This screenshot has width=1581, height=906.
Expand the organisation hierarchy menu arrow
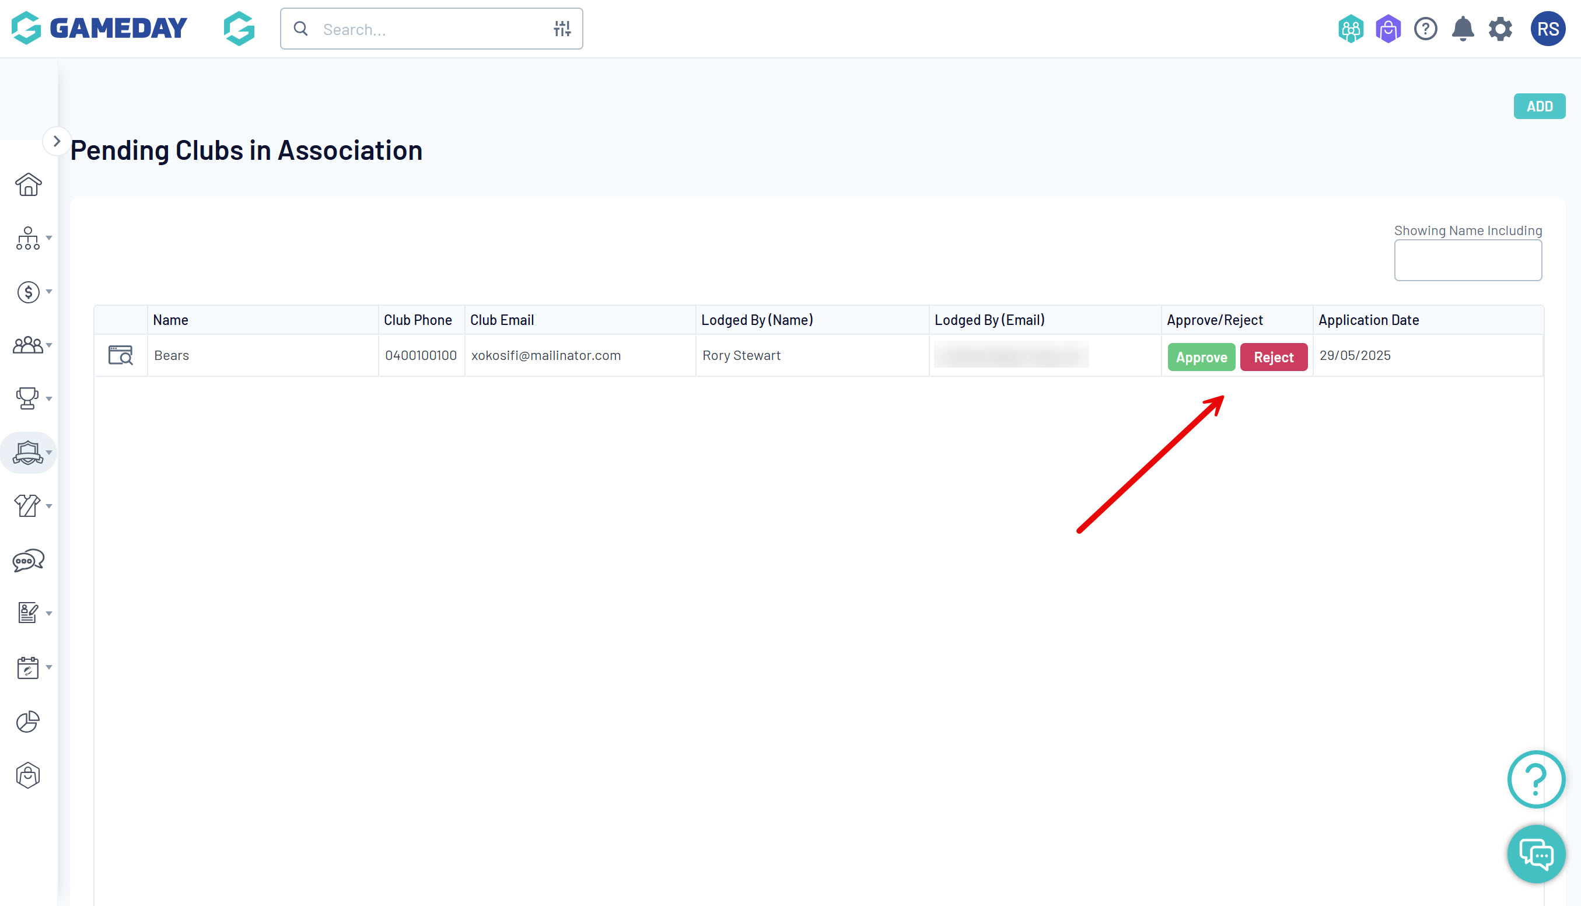click(x=49, y=237)
